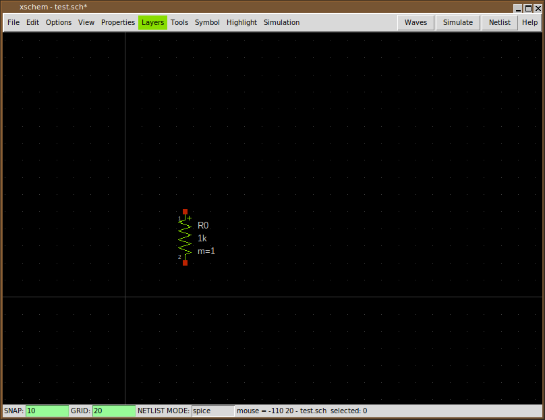
Task: Open the File menu
Action: [13, 22]
